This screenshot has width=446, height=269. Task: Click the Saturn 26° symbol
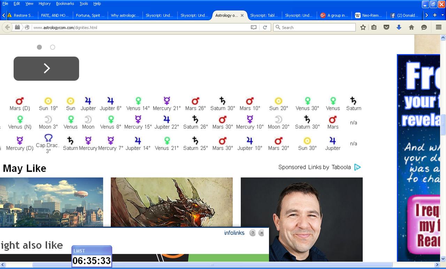(195, 120)
